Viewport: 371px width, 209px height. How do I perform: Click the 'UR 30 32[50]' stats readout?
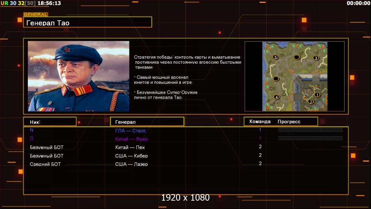(x=18, y=3)
